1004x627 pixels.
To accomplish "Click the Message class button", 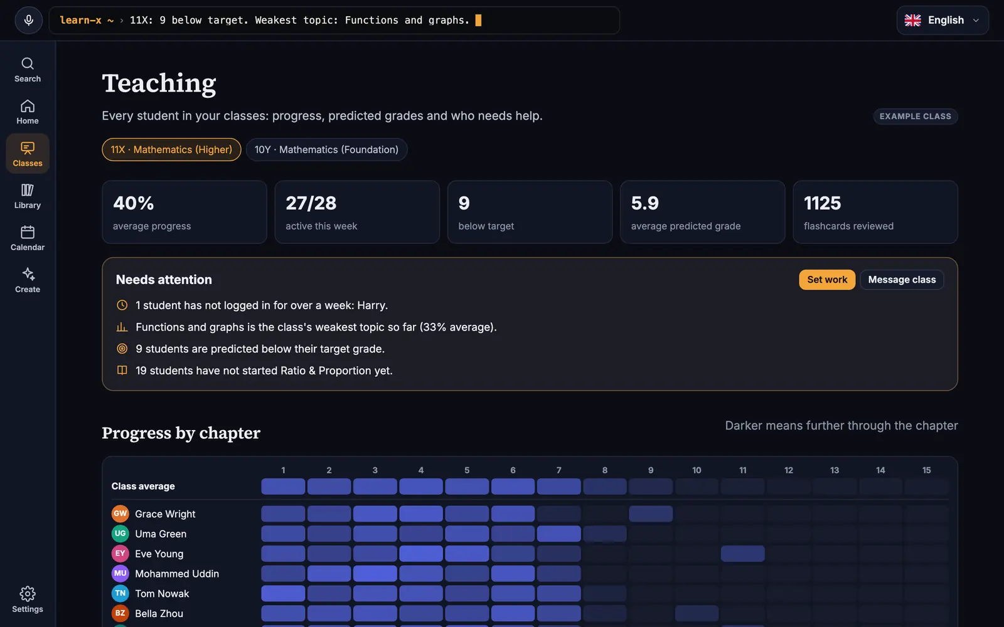I will [902, 280].
